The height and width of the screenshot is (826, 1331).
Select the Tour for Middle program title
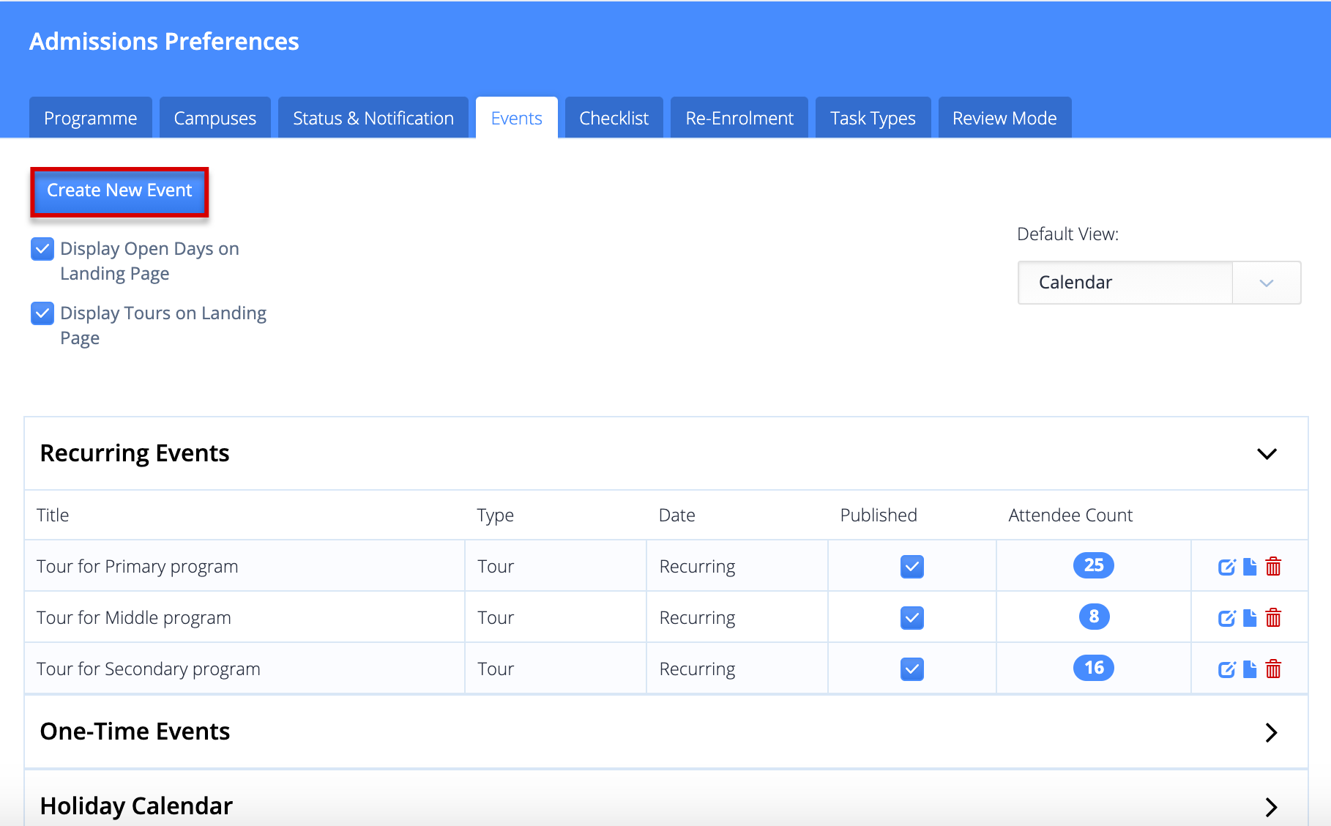pyautogui.click(x=134, y=618)
